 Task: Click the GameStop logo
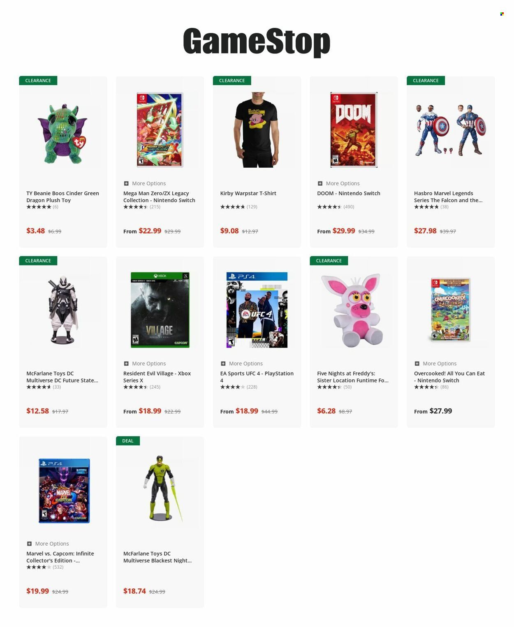coord(257,41)
